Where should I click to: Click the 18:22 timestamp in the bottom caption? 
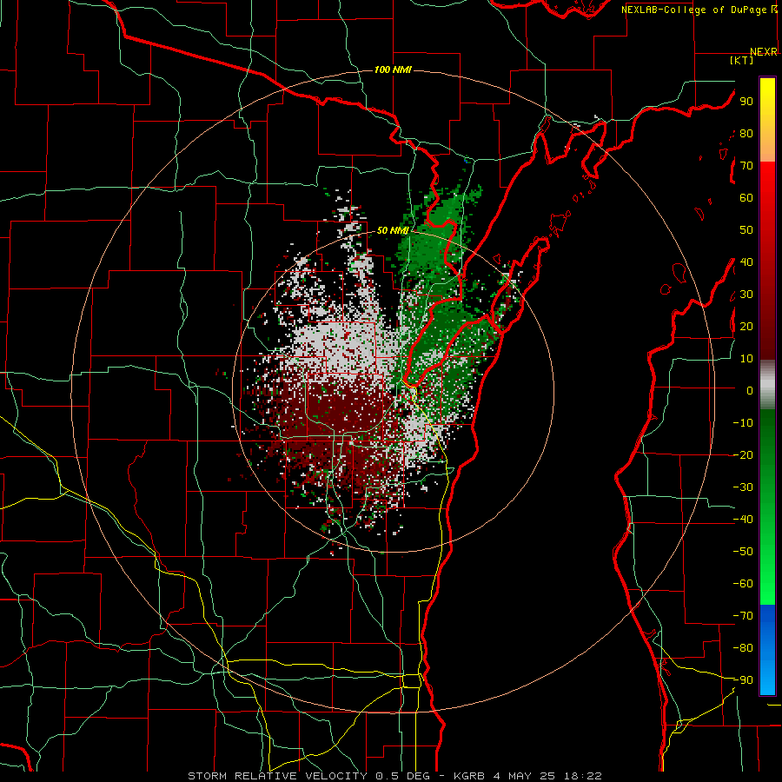[x=584, y=776]
